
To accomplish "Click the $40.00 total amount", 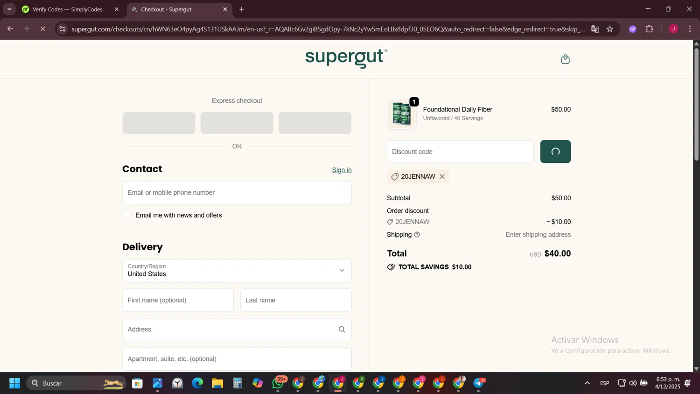I will click(558, 253).
